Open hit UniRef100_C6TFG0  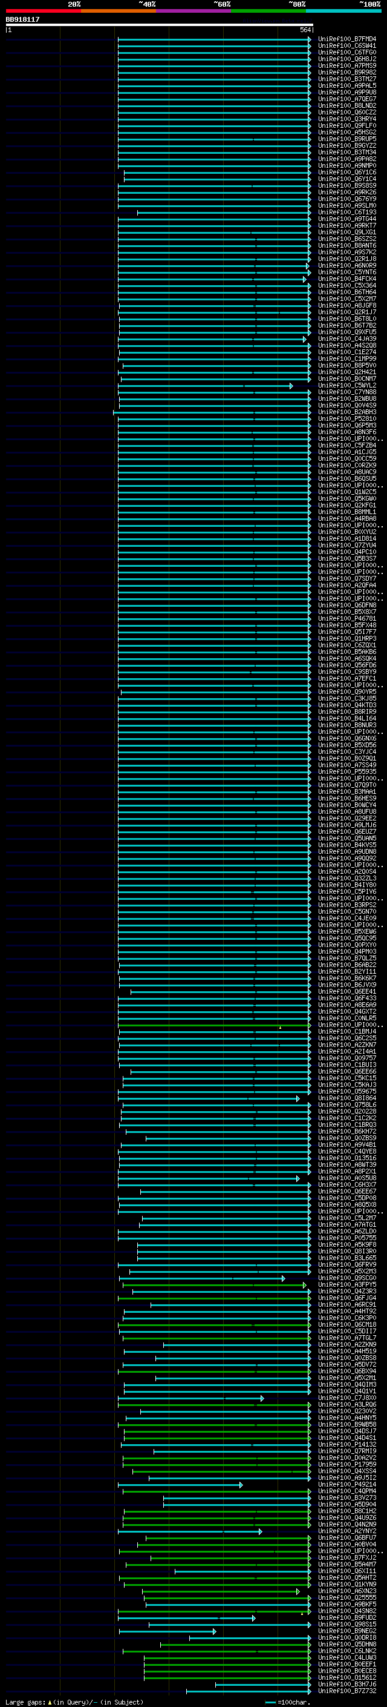346,52
